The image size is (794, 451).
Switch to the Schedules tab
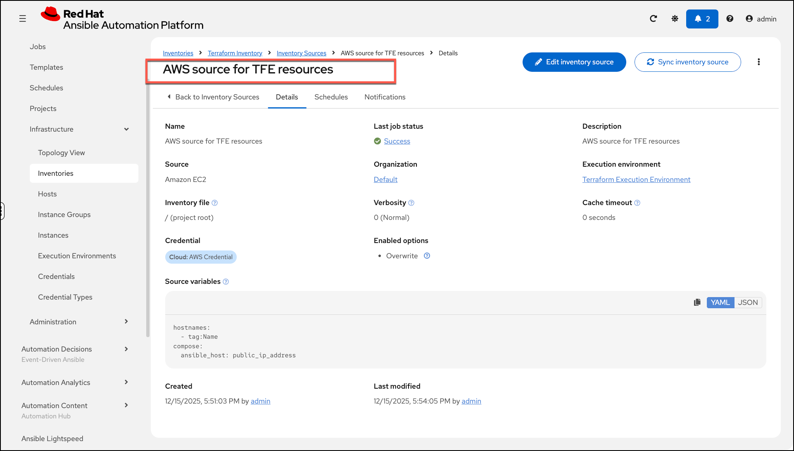click(x=331, y=97)
